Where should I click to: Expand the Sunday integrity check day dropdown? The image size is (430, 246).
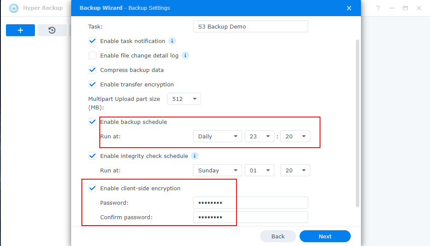(x=217, y=170)
